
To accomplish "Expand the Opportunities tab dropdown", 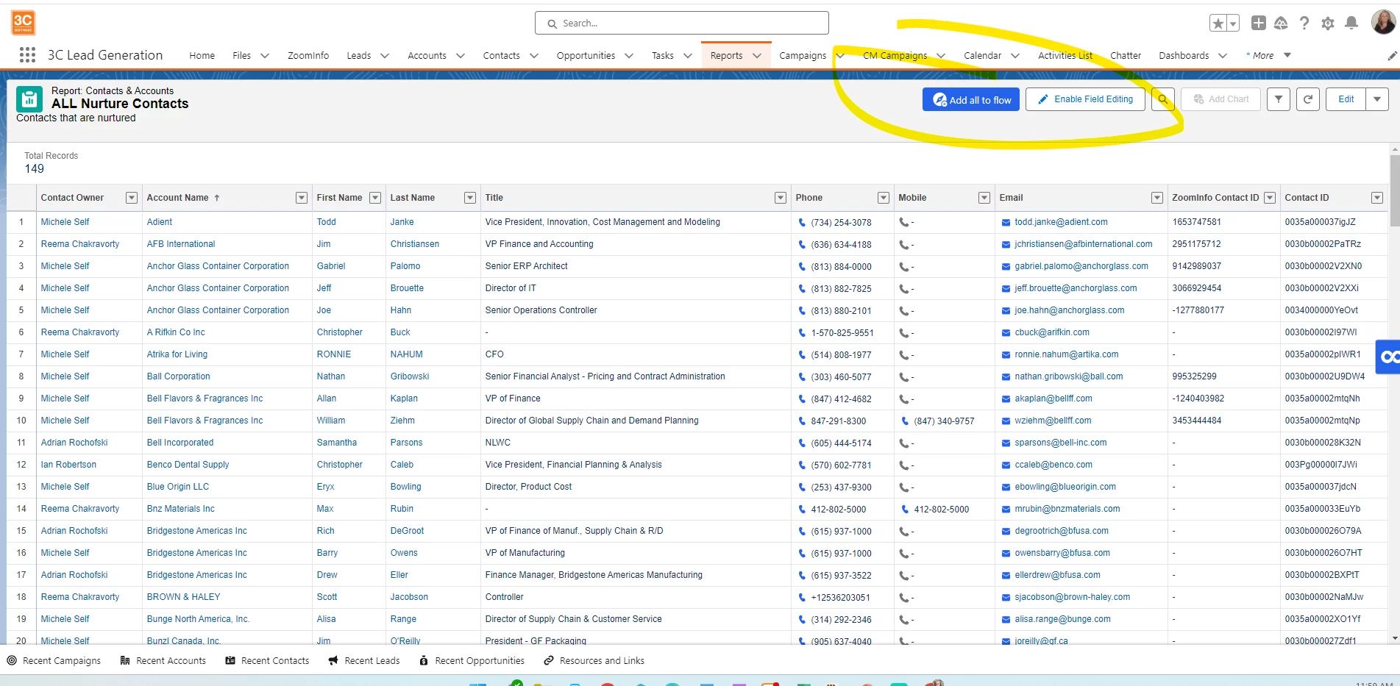I will pyautogui.click(x=629, y=56).
